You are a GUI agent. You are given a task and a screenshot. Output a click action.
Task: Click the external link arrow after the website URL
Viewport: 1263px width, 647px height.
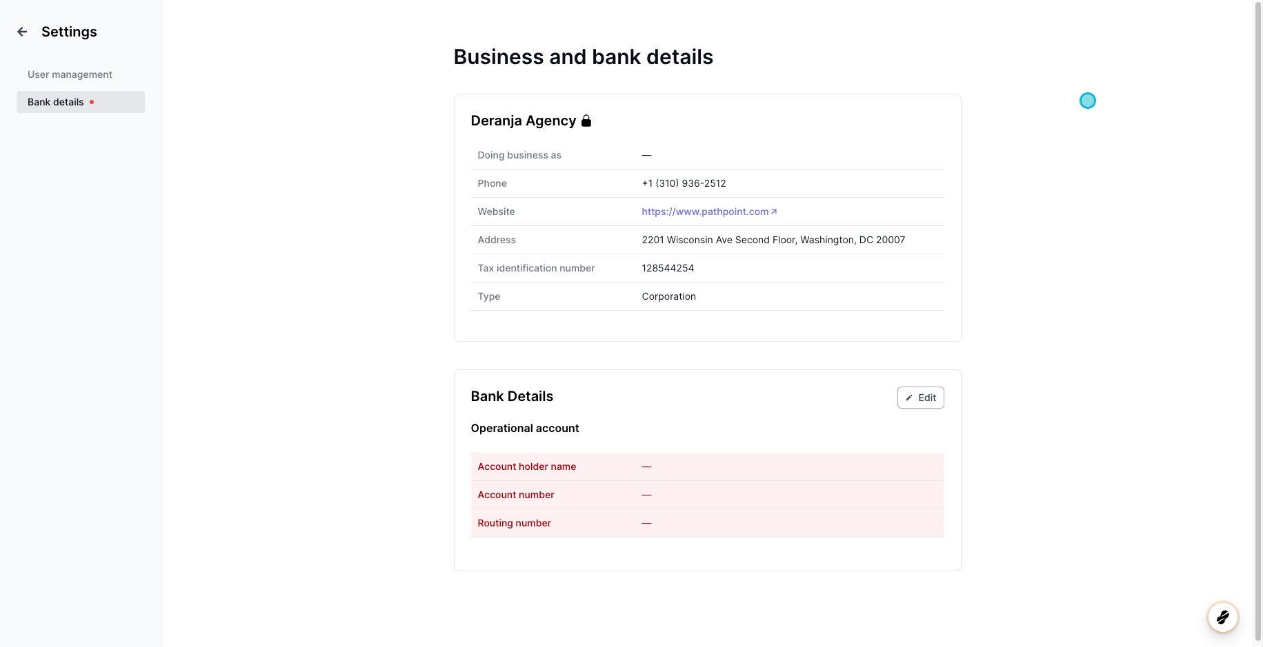tap(774, 212)
